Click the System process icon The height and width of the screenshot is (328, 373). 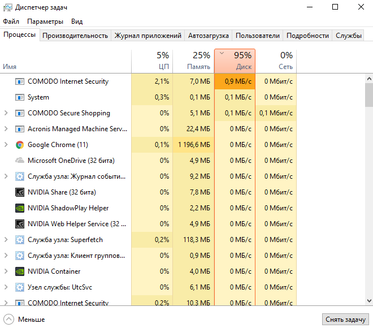pos(20,97)
